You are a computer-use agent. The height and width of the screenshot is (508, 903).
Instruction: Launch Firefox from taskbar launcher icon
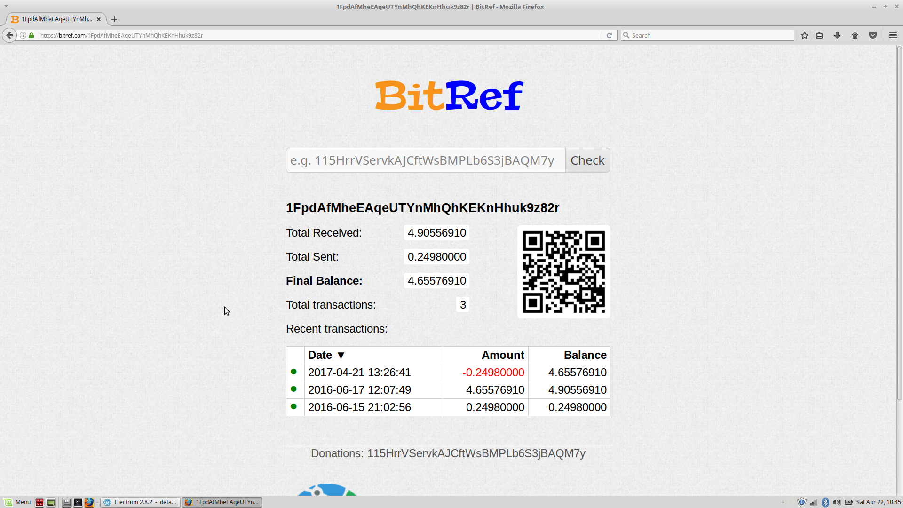pyautogui.click(x=89, y=502)
